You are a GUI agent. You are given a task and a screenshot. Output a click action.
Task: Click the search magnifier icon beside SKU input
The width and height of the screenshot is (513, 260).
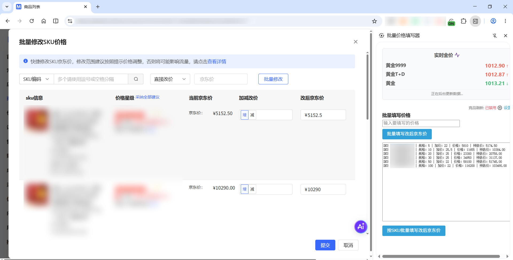(x=136, y=79)
